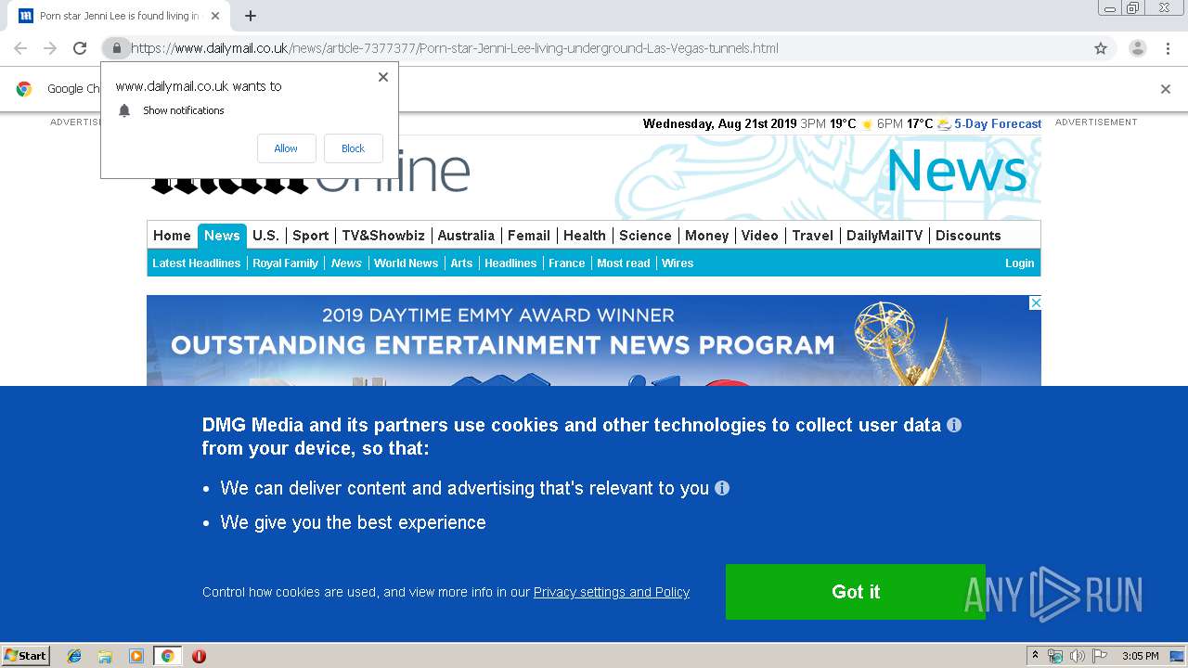Open the Video section
The height and width of the screenshot is (668, 1188).
click(759, 236)
